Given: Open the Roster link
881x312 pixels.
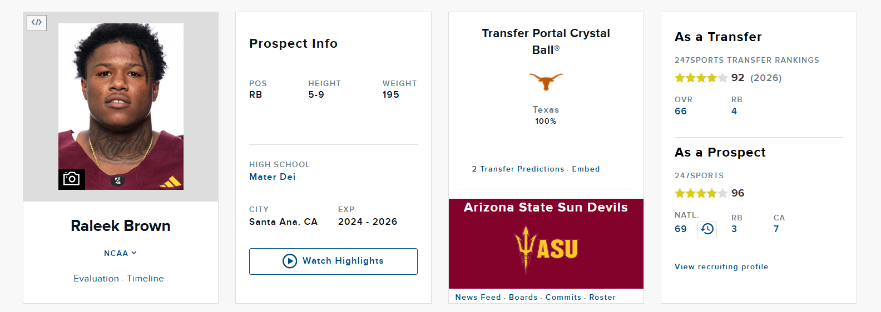Looking at the screenshot, I should (x=602, y=298).
